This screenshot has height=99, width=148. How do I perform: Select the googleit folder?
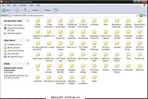[117, 45]
